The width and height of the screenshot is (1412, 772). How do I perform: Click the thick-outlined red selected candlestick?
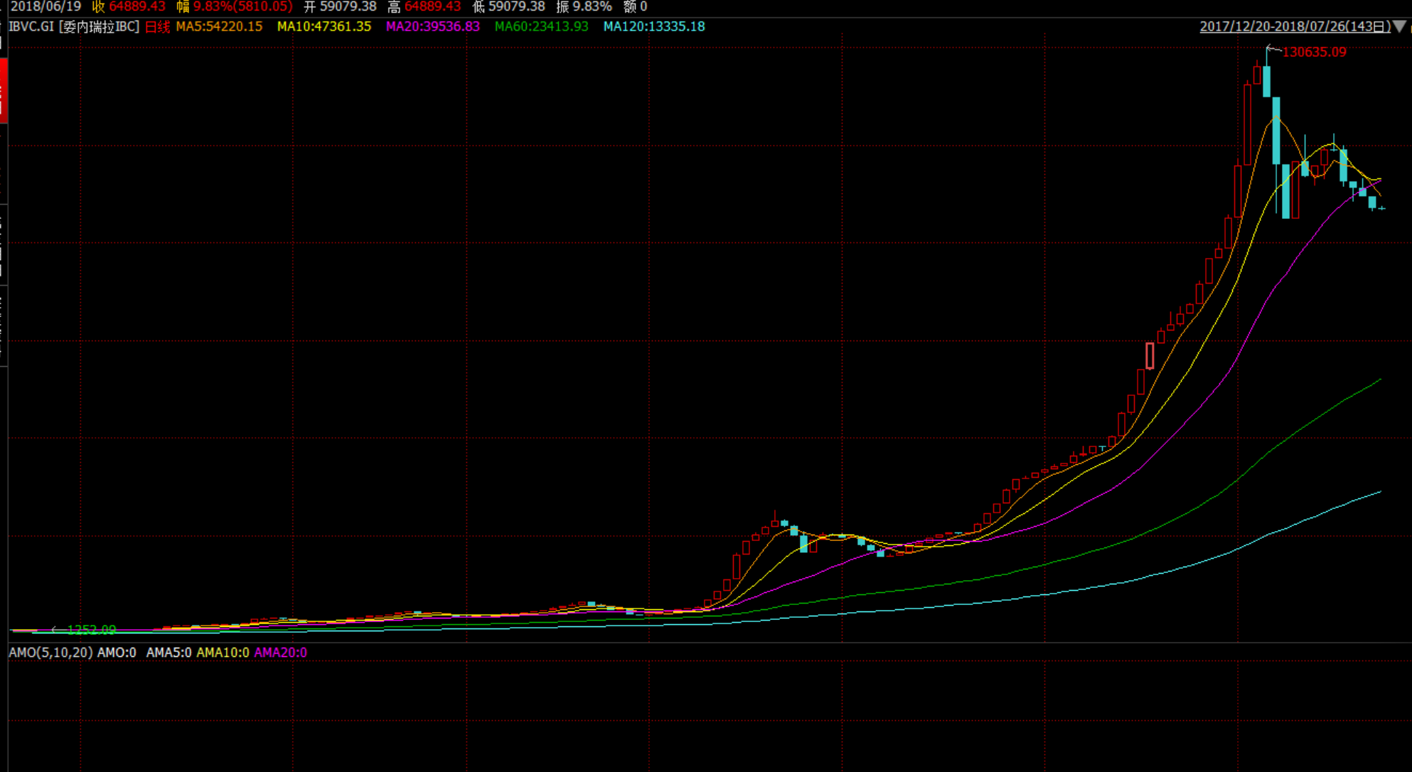[x=1150, y=355]
